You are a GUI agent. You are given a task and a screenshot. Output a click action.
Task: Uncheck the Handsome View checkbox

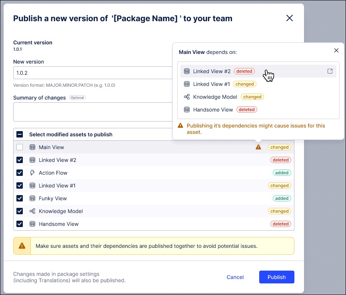20,224
